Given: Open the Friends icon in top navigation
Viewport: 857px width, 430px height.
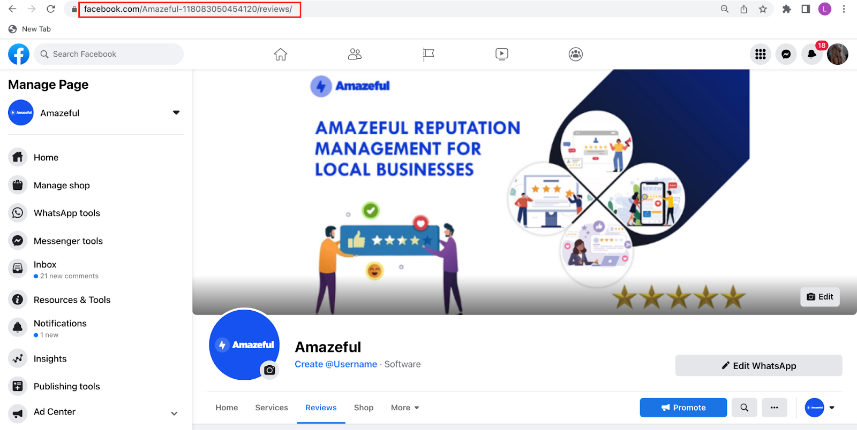Looking at the screenshot, I should (355, 54).
